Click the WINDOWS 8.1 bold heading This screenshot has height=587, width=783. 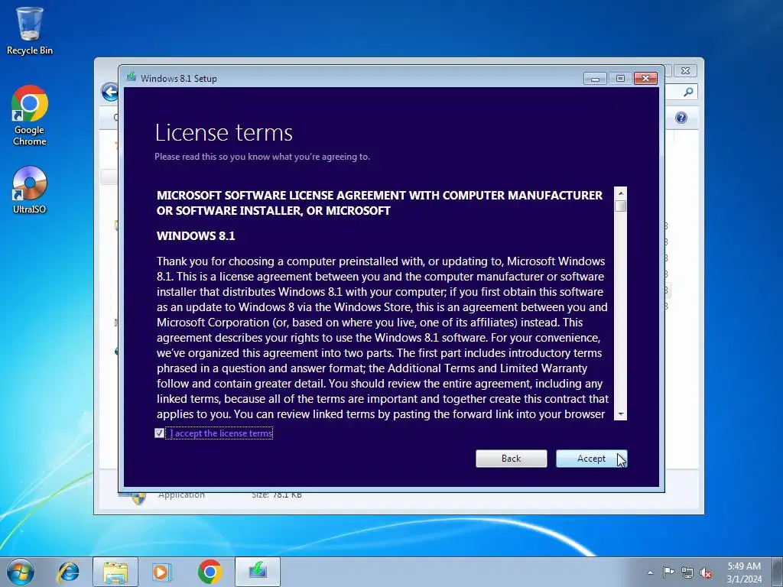(196, 235)
